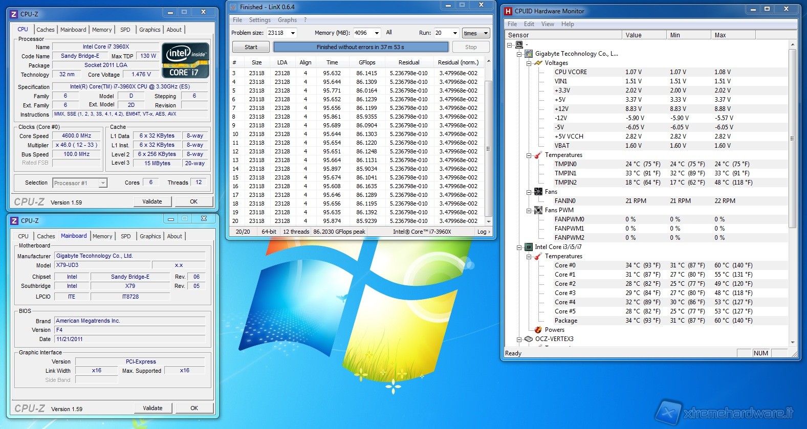Viewport: 807px width, 429px height.
Task: Click the Fans icon above FANIN0
Action: pos(538,192)
